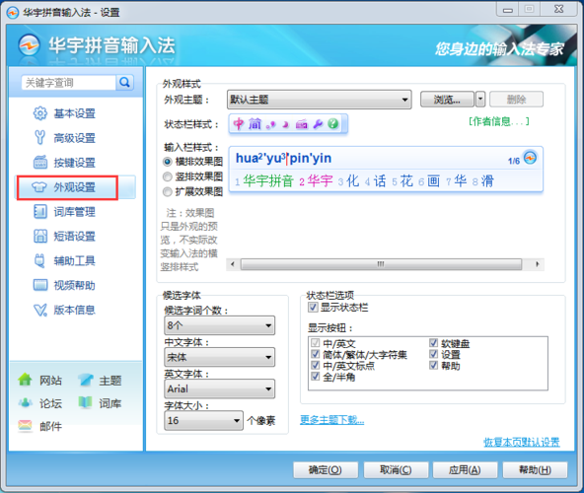Toggle 简体/繁体/大字符集 checkbox
The image size is (584, 493).
315,354
